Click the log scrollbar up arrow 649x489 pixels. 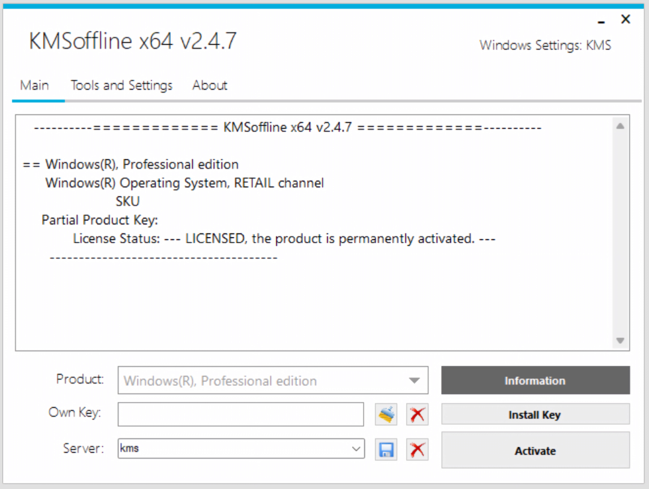tap(620, 126)
